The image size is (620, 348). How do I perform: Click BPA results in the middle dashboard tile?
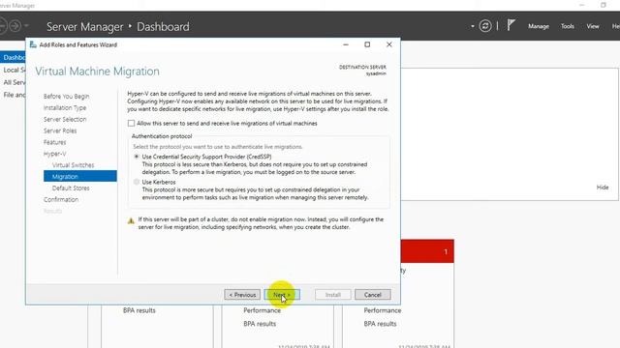click(x=260, y=324)
